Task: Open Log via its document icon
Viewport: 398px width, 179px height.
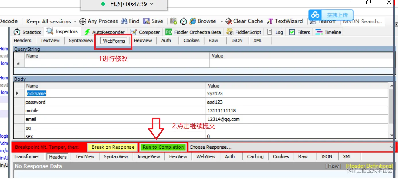Action: pos(270,32)
